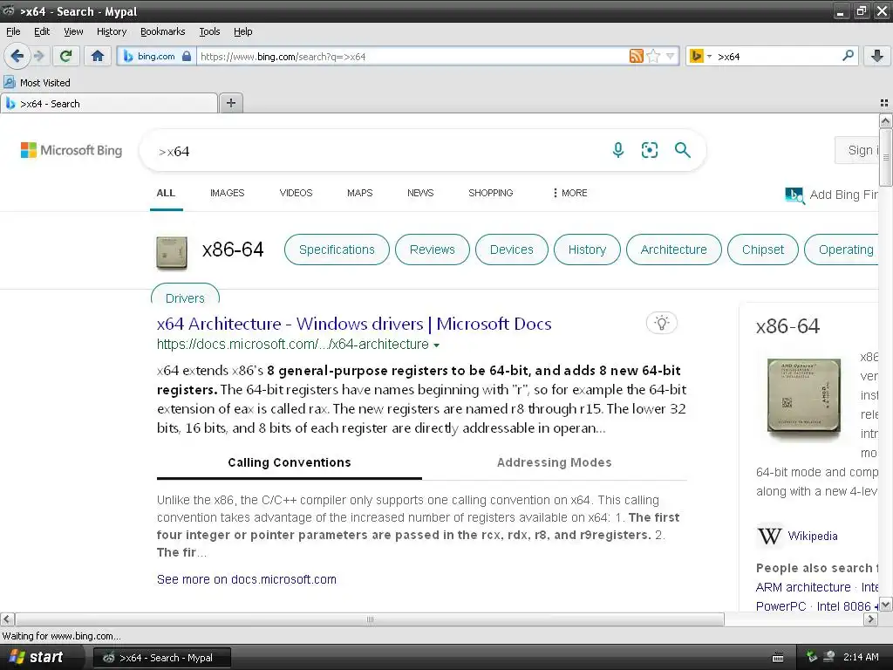Submit Bing search with magnifier icon
893x670 pixels.
click(682, 150)
